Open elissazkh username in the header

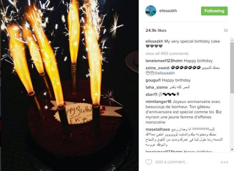tap(168, 11)
